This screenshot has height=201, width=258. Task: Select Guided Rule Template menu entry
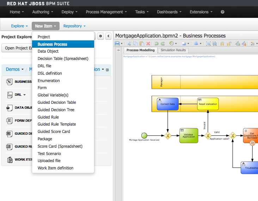pos(63,124)
